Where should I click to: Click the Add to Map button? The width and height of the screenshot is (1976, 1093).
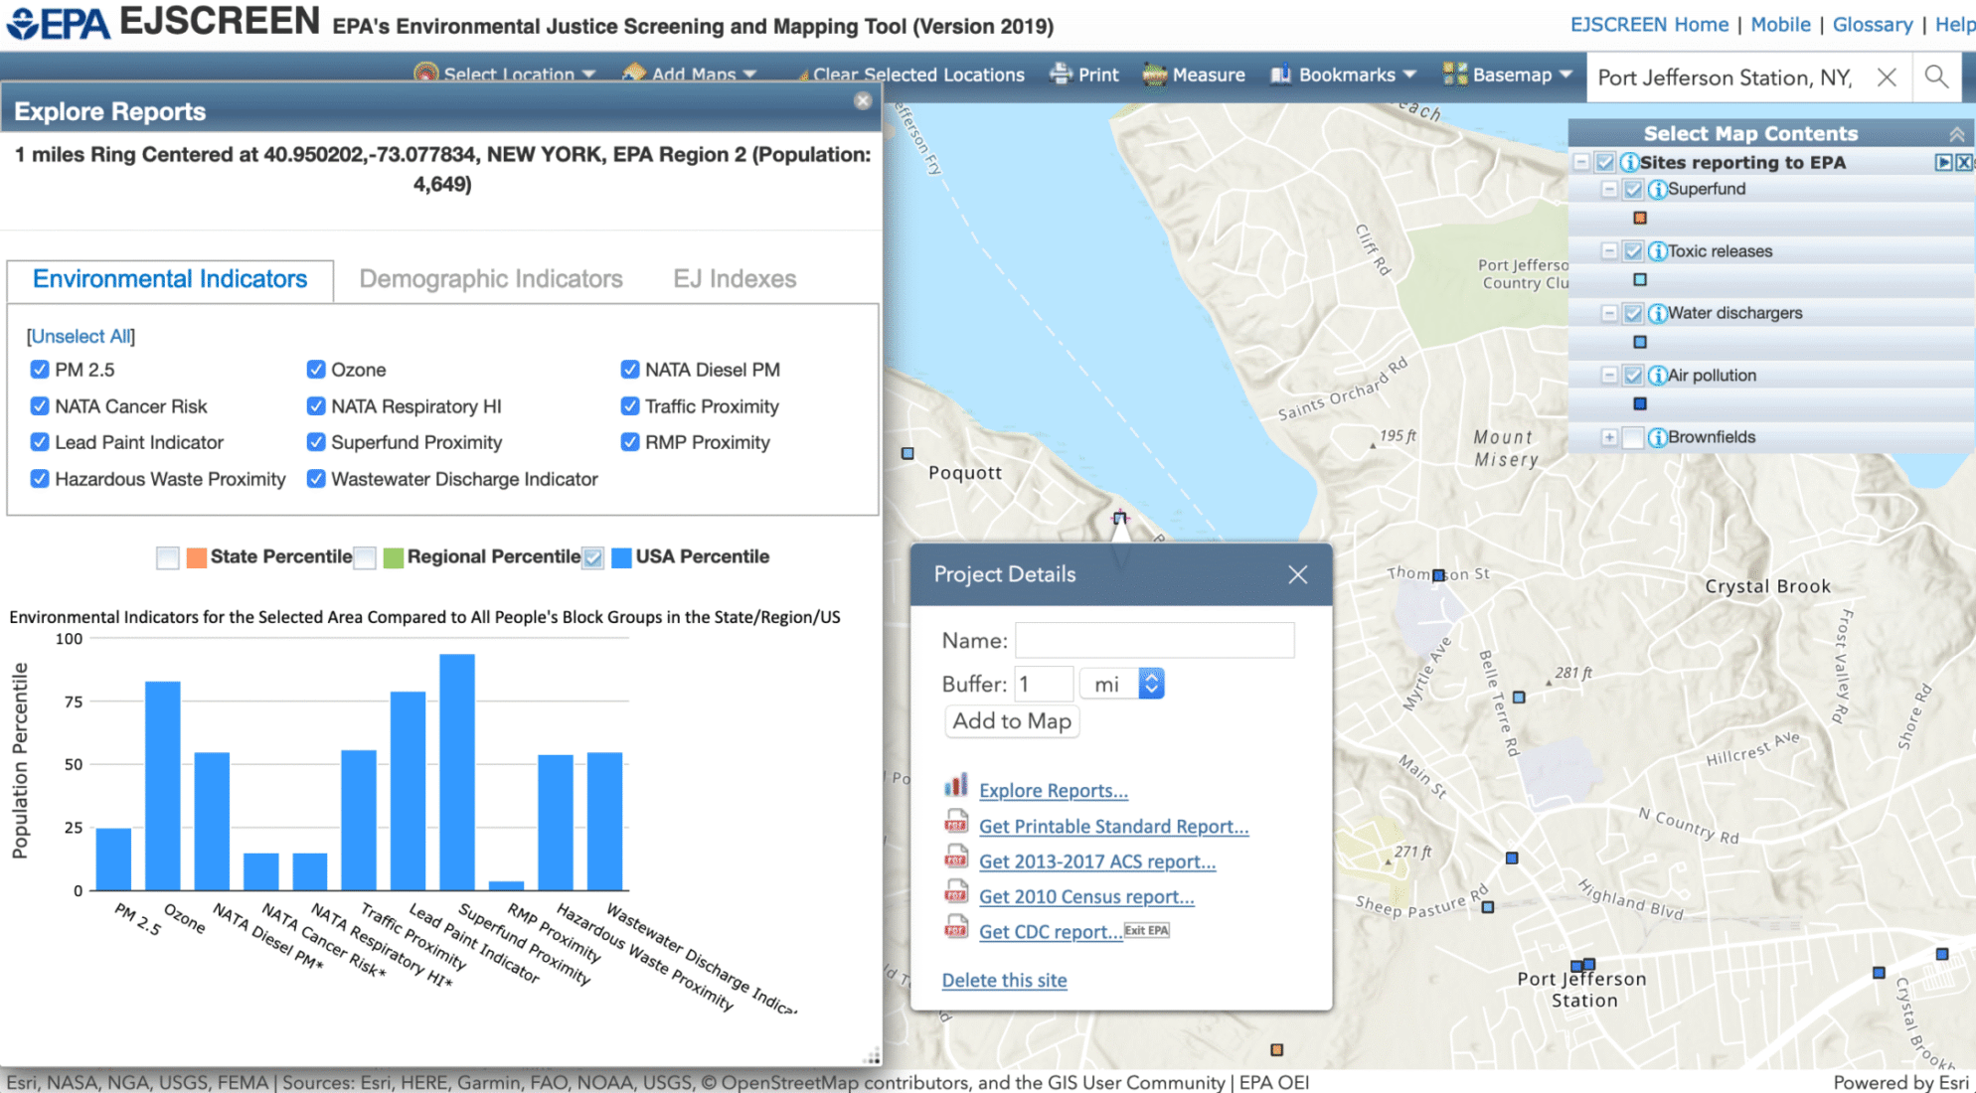[1011, 721]
